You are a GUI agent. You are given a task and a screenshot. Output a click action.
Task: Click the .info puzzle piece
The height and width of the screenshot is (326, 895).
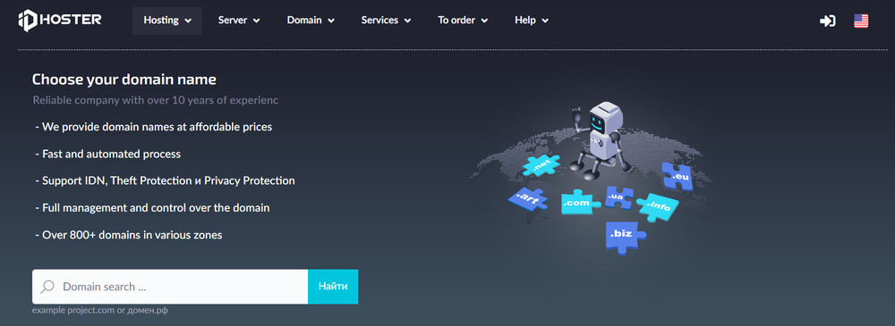tap(658, 206)
